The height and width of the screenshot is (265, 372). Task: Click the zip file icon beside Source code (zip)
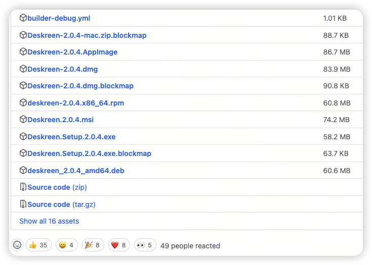[x=23, y=187]
